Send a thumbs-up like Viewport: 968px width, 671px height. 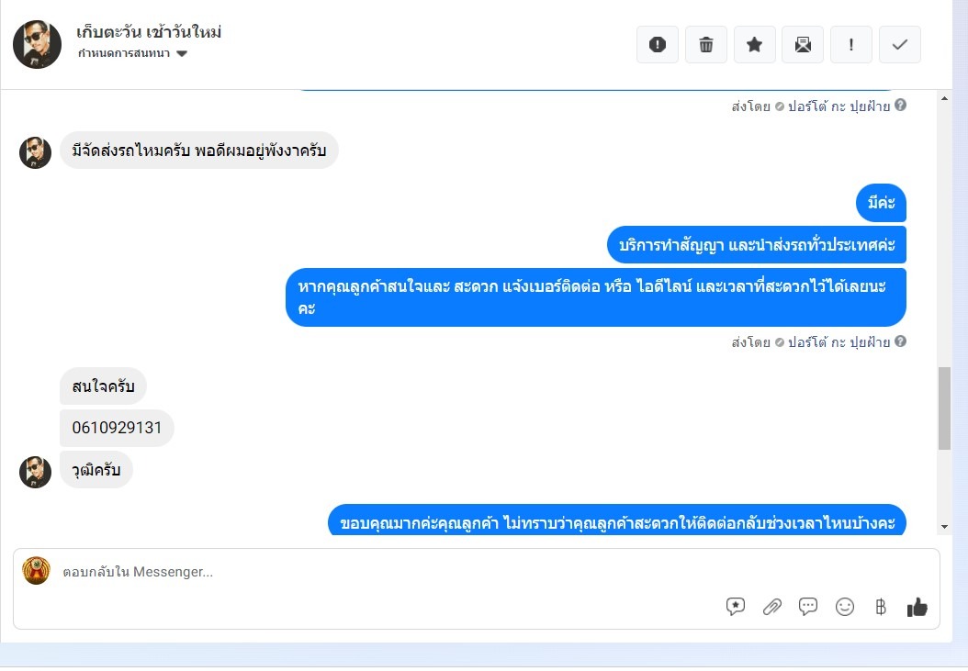point(917,607)
